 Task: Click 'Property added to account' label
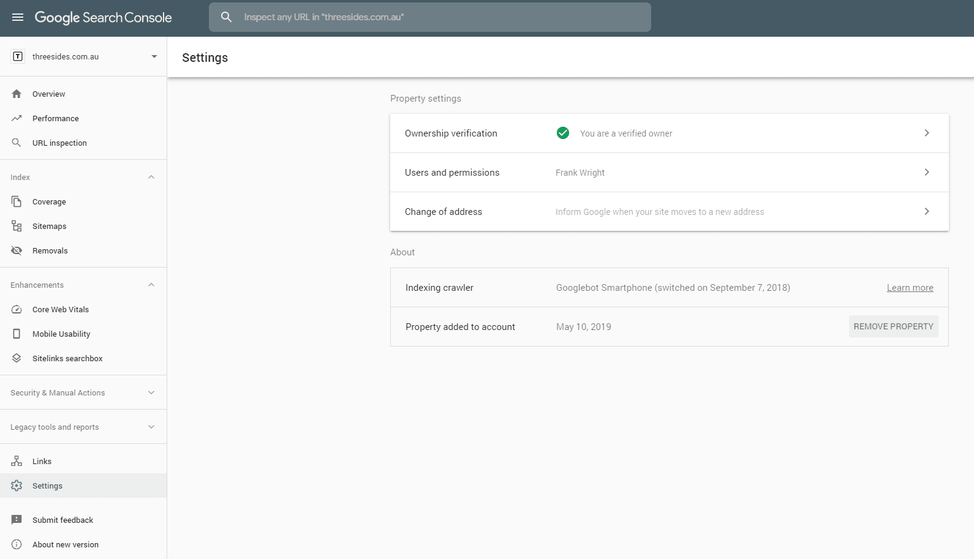pyautogui.click(x=460, y=327)
